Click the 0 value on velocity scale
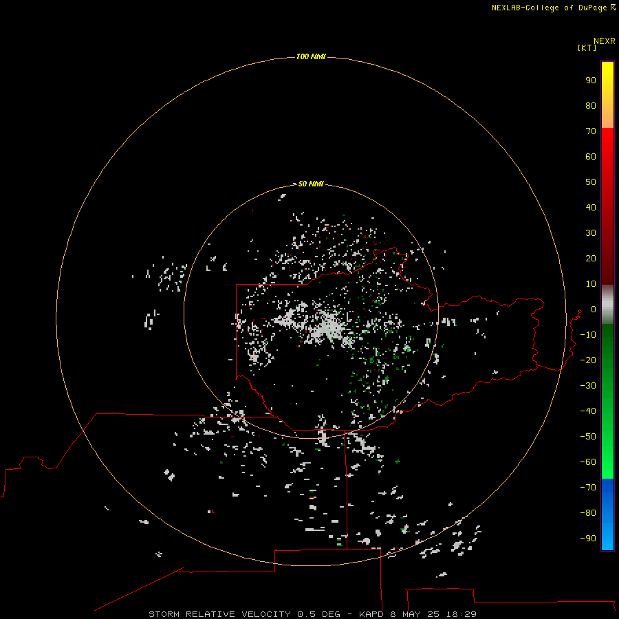This screenshot has height=619, width=619. (x=594, y=309)
